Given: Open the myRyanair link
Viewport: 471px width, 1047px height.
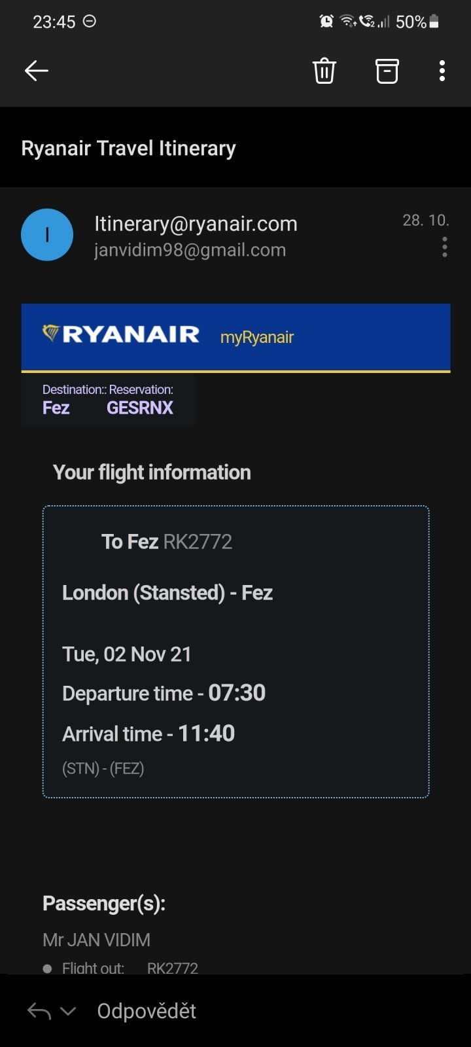Looking at the screenshot, I should coord(257,337).
